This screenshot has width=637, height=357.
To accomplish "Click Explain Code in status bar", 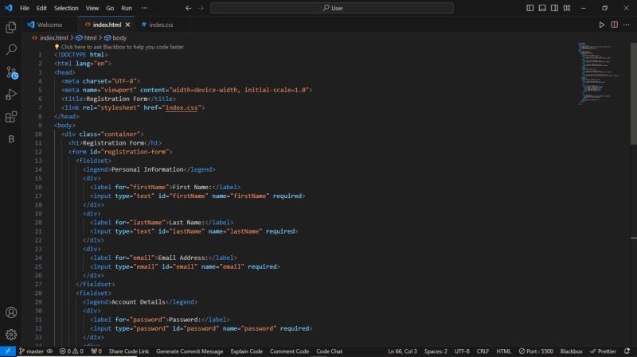I will 247,351.
